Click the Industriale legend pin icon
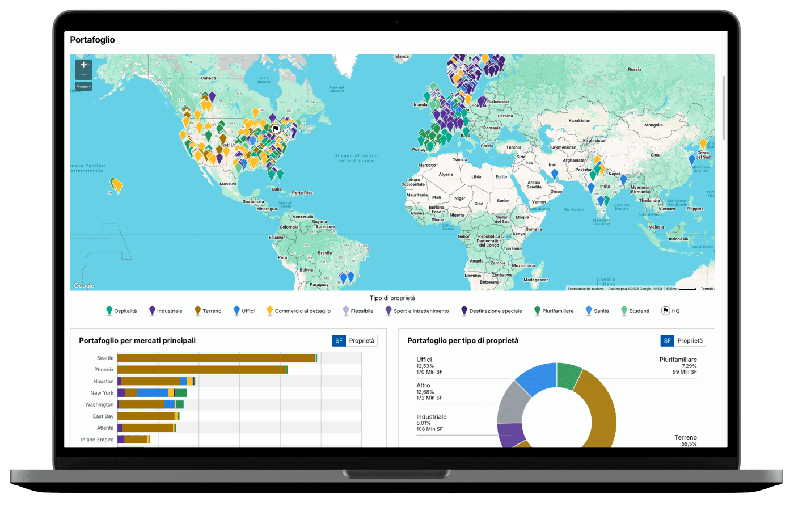Image resolution: width=794 pixels, height=507 pixels. [x=152, y=311]
